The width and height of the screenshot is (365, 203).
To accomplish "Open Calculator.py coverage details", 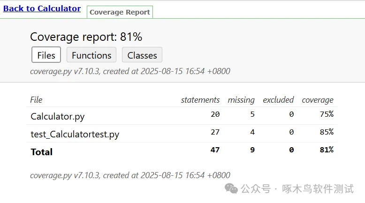I will [x=58, y=116].
